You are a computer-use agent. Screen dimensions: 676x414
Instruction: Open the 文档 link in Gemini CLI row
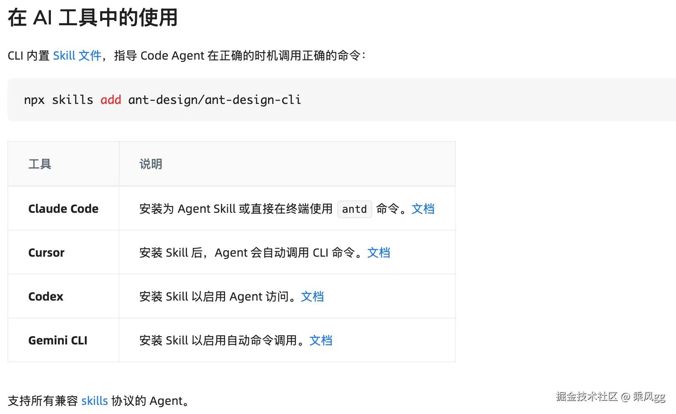coord(321,340)
